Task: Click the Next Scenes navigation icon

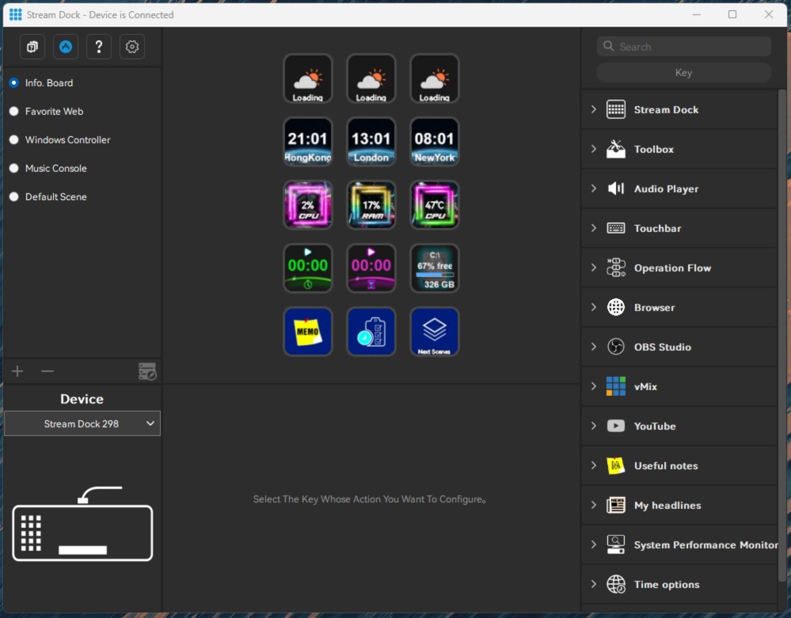Action: [434, 331]
